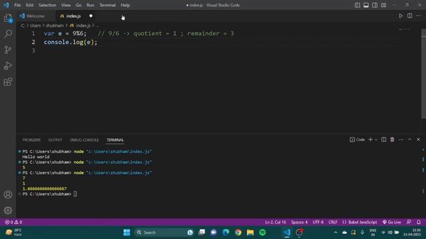Viewport: 426px width, 239px height.
Task: Open the Edit menu
Action: [x=29, y=5]
